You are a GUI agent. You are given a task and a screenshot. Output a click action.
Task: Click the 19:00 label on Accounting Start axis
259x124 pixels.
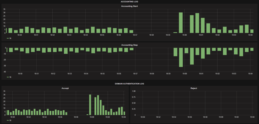[x=184, y=35]
